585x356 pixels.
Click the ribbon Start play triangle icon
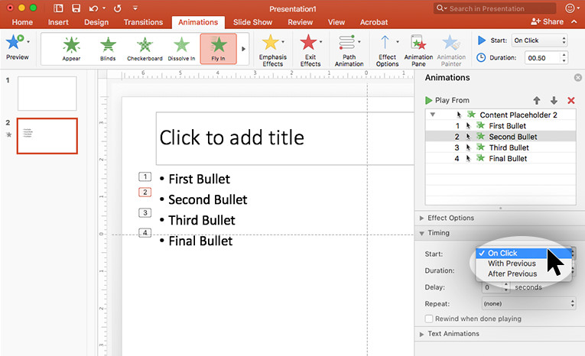(x=482, y=40)
